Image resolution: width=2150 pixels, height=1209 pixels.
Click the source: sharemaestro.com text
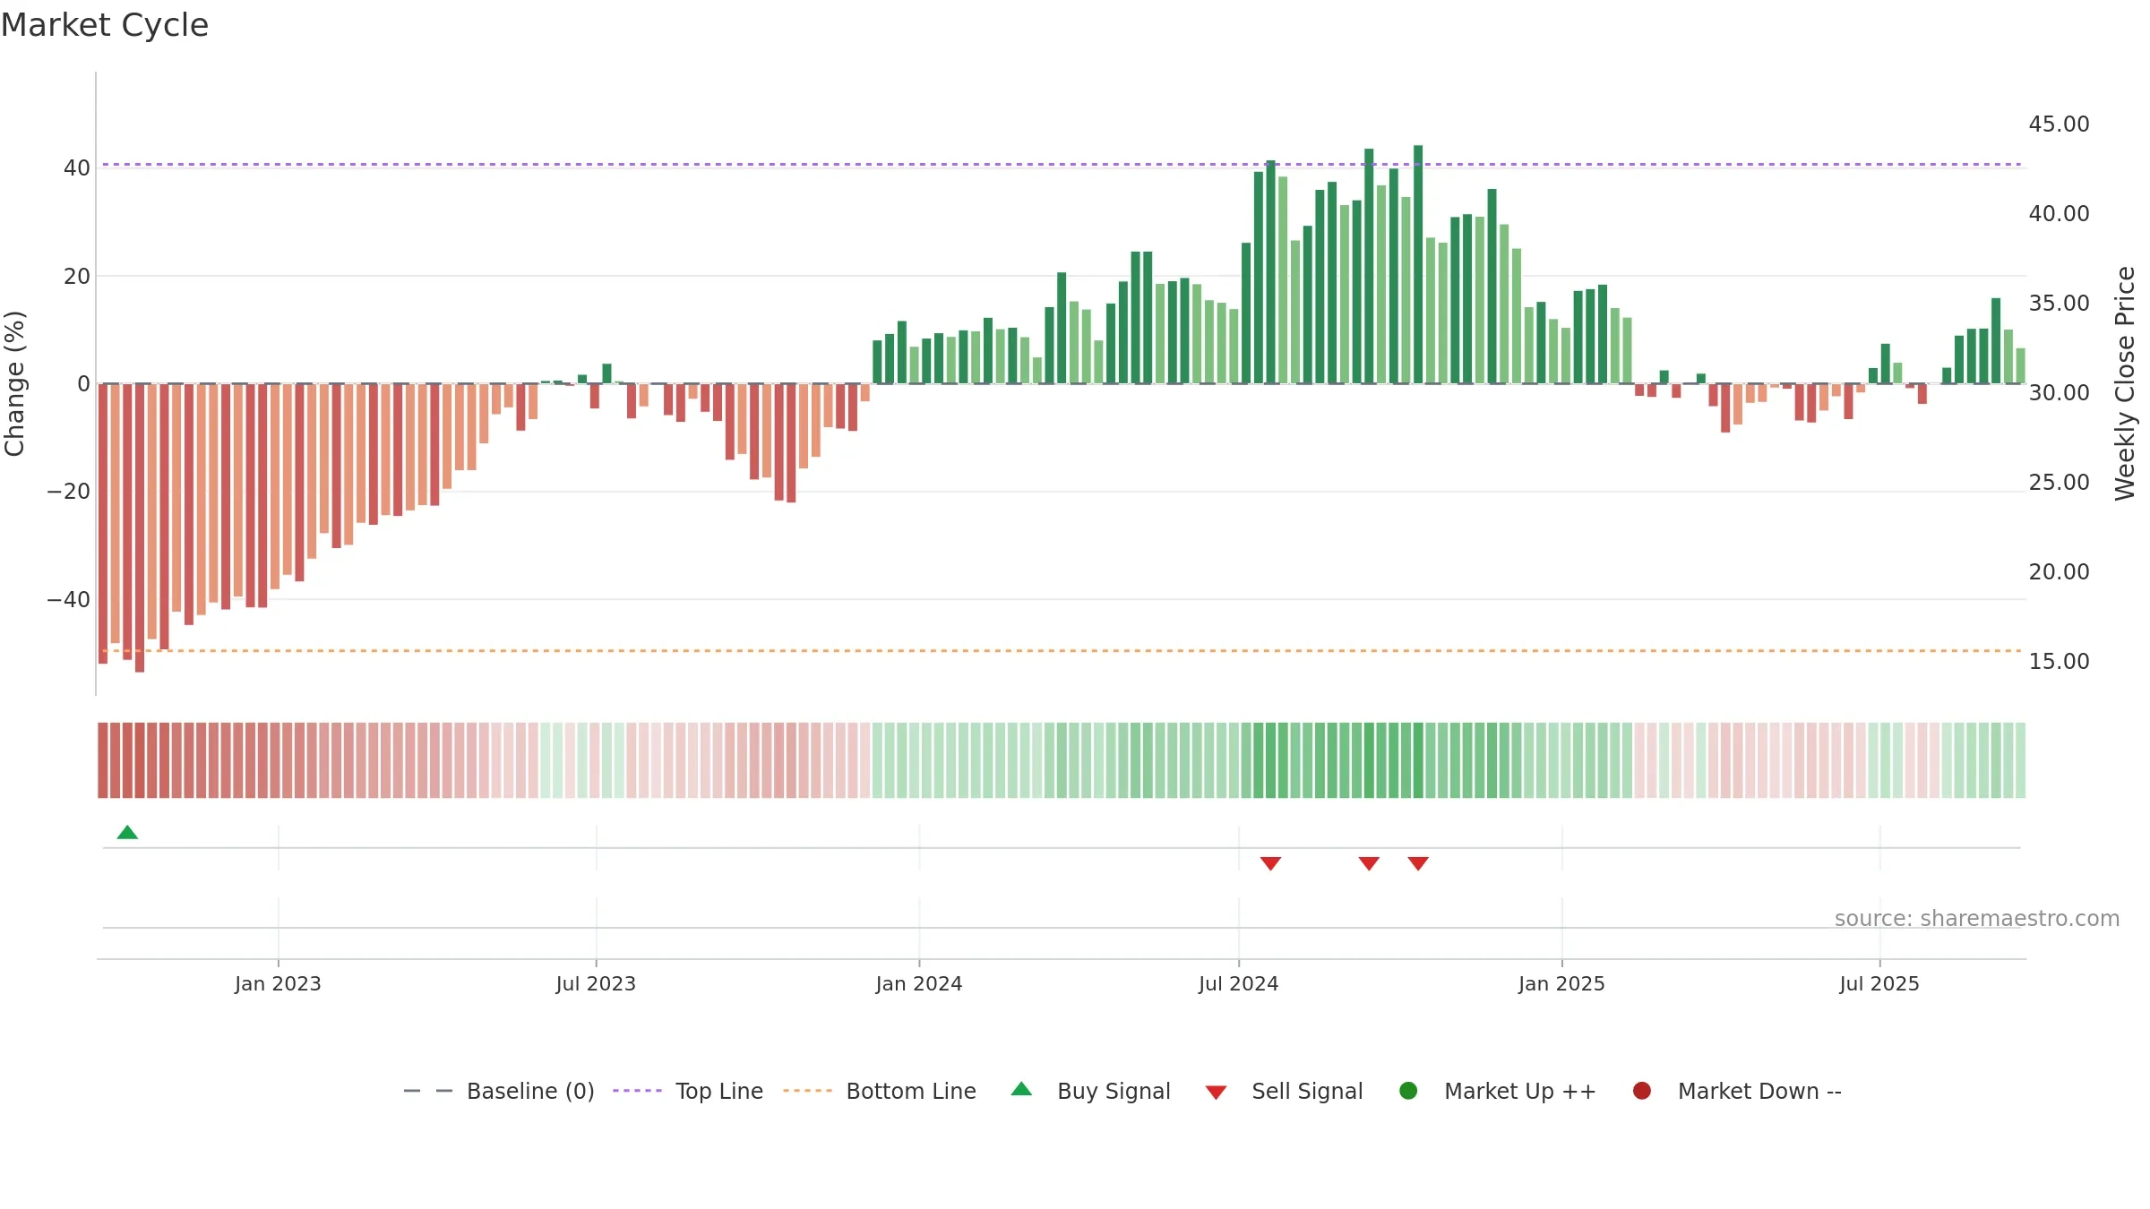[x=1977, y=919]
